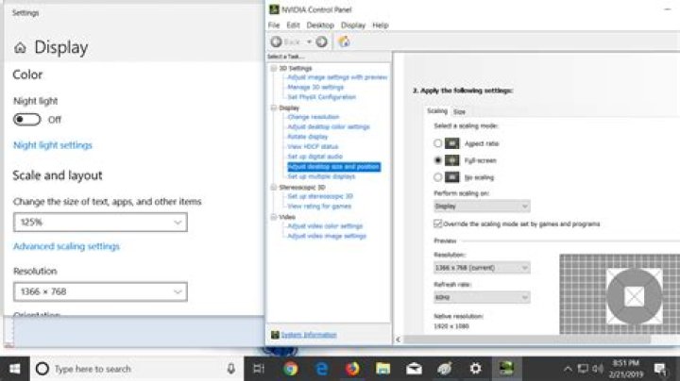
Task: Open Set up multiple displays task
Action: point(321,176)
